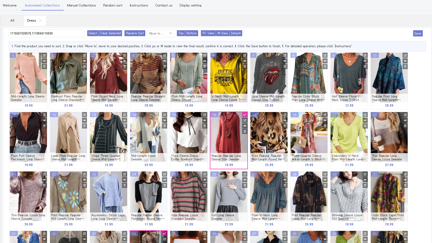Open the eye preview on product 15
The width and height of the screenshot is (432, 243).
coord(204,120)
